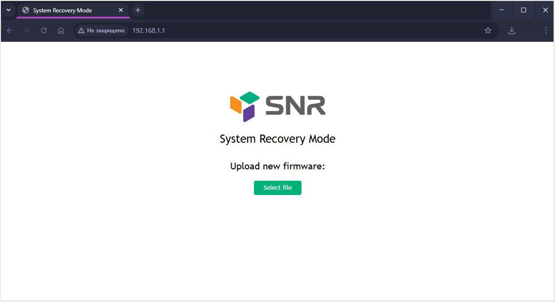Click the System Recovery Mode heading
Screen dimensions: 555x302
click(x=277, y=139)
